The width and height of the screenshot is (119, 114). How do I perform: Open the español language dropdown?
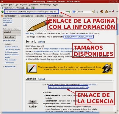coord(12,33)
